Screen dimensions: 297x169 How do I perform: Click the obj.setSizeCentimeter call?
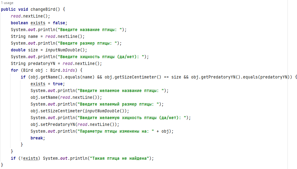(80, 111)
